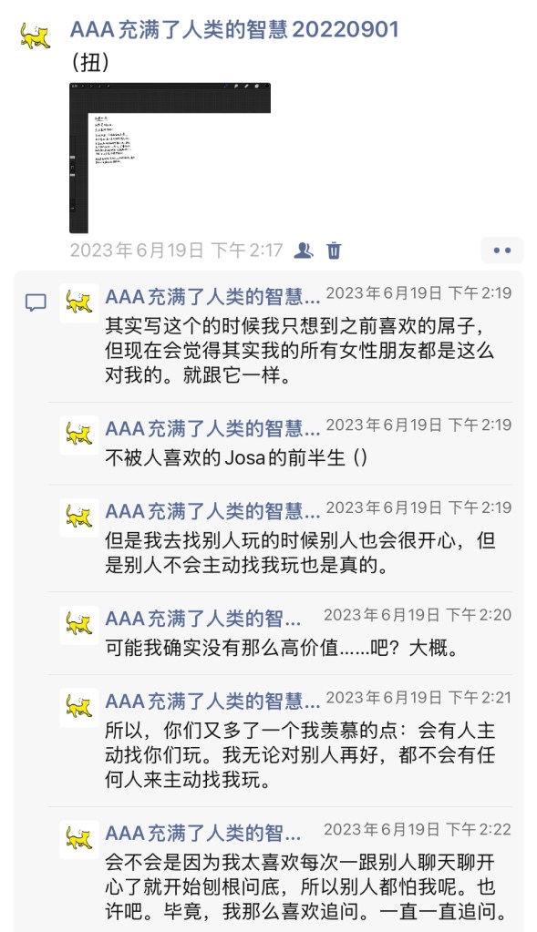Tap the cat avatar on the 主动找我玩也是真的 comment
The width and height of the screenshot is (537, 932).
79,517
